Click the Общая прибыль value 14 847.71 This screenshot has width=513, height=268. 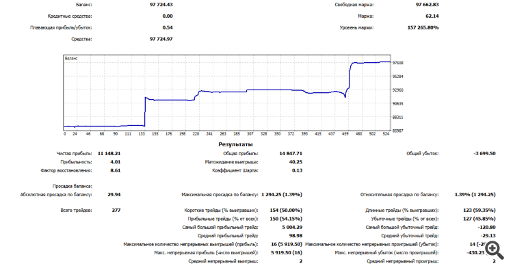tap(291, 153)
